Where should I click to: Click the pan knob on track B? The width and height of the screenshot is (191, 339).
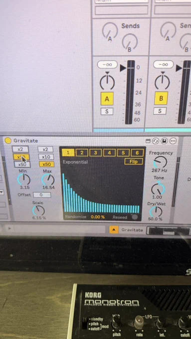pyautogui.click(x=162, y=82)
